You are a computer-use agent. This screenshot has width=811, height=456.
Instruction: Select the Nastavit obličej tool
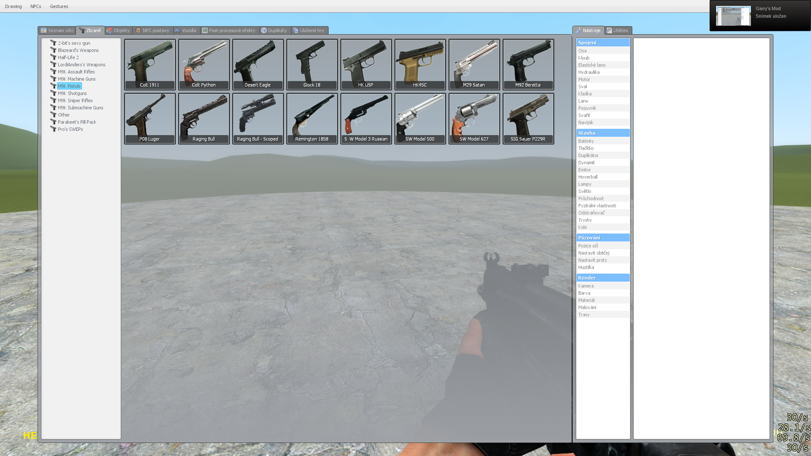603,253
